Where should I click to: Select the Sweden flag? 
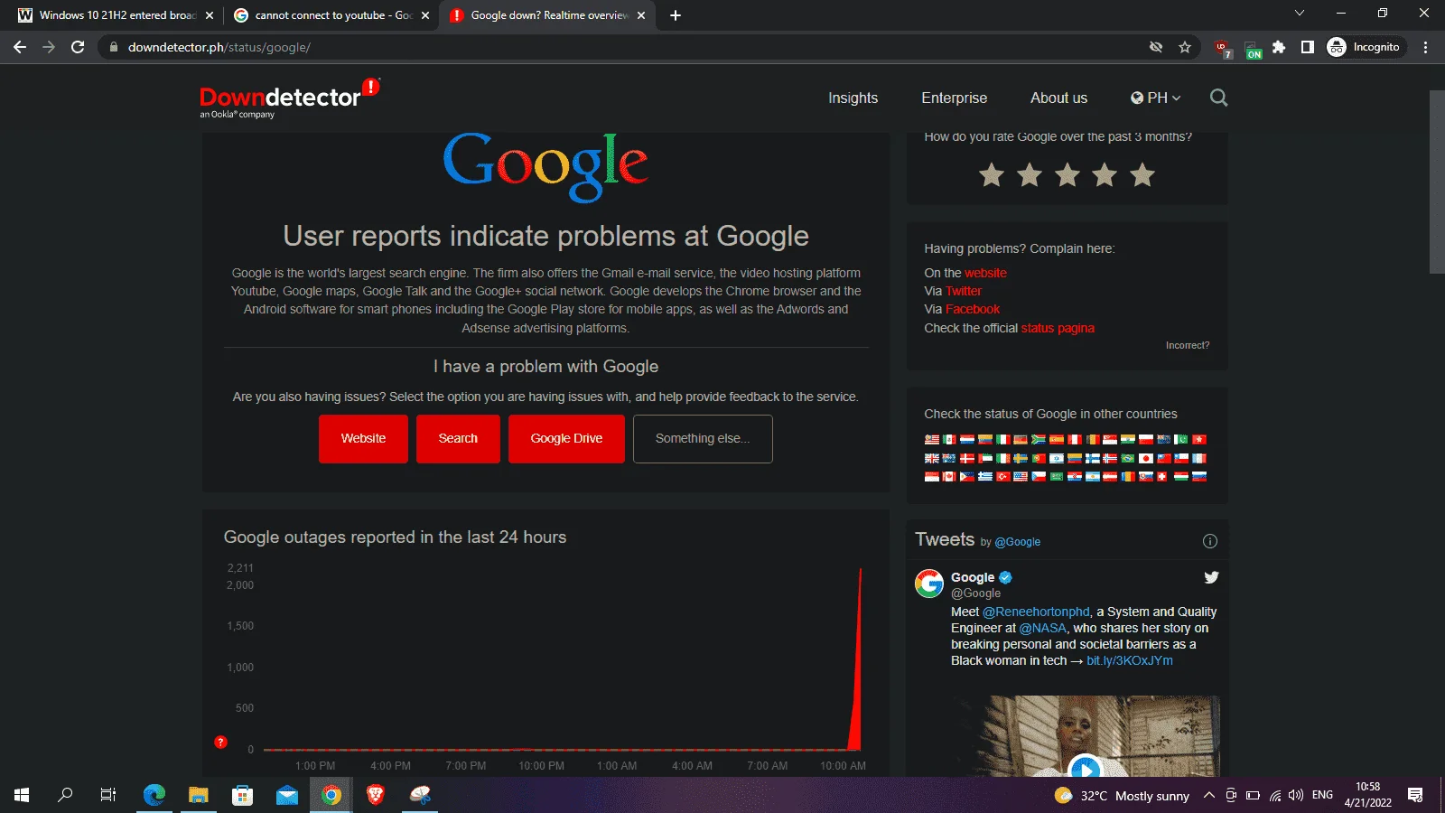tap(1021, 458)
